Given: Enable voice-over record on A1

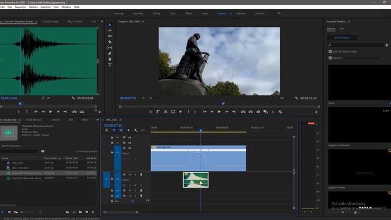Looking at the screenshot, I should [141, 175].
